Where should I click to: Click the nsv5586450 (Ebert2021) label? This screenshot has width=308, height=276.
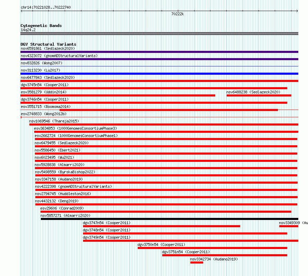[x=57, y=150]
